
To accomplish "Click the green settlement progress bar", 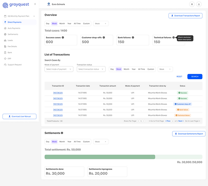I will 100,157.
